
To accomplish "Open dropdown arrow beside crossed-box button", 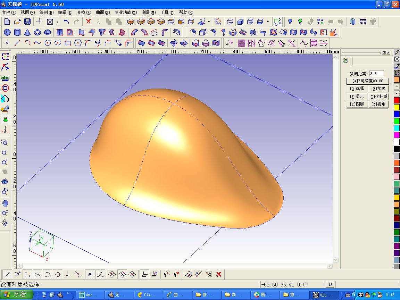I will pos(57,22).
